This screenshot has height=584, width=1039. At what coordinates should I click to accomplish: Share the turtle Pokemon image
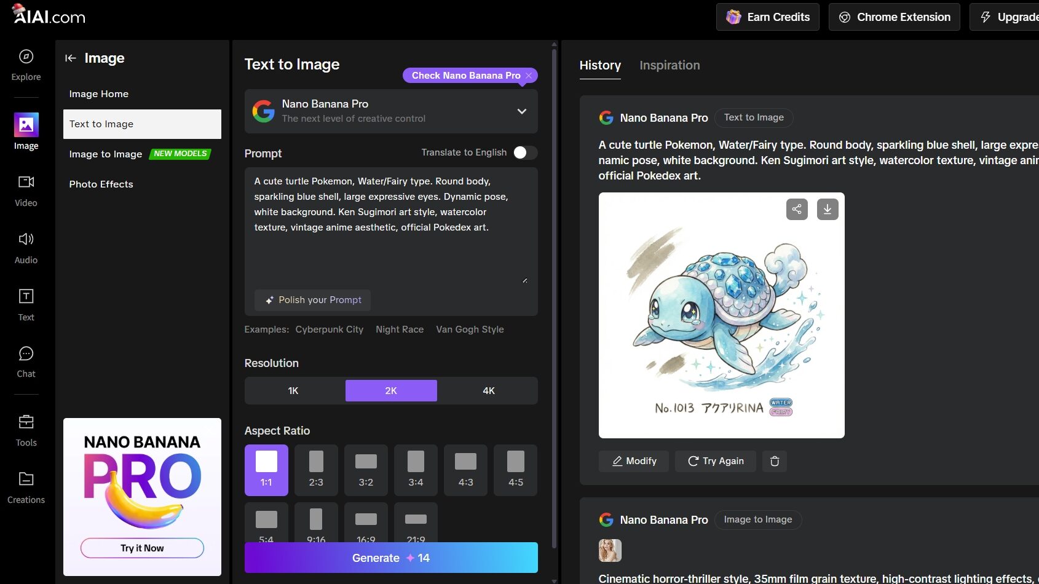[x=797, y=209]
